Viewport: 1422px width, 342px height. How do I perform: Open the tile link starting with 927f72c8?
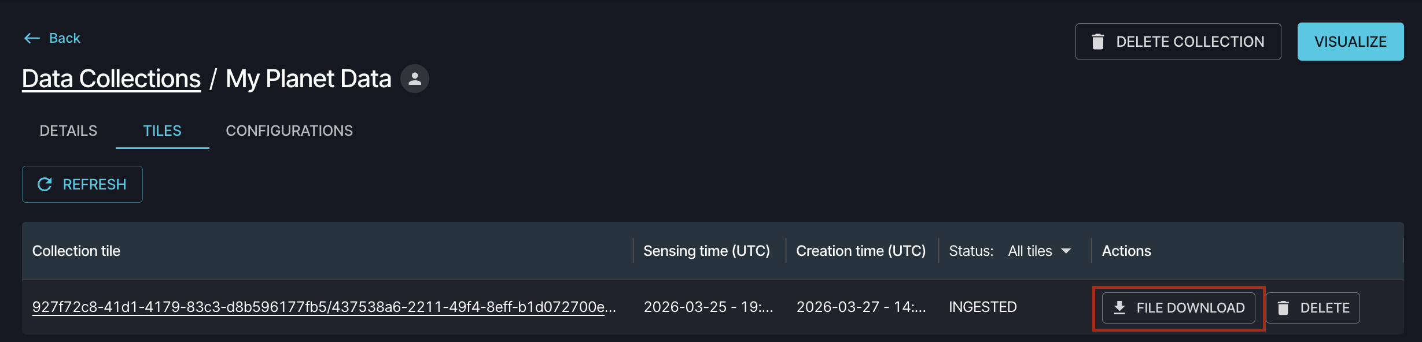pyautogui.click(x=324, y=307)
